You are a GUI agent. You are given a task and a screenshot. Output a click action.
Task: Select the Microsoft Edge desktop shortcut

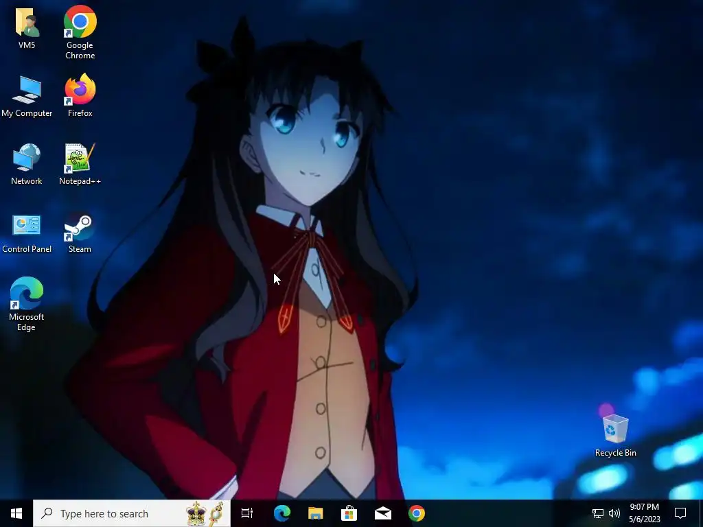tap(27, 304)
